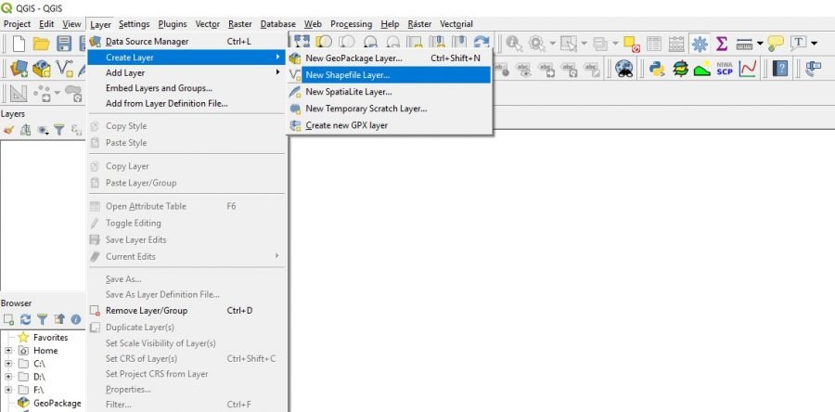Choose New Shapefile Layer... from submenu

click(390, 75)
